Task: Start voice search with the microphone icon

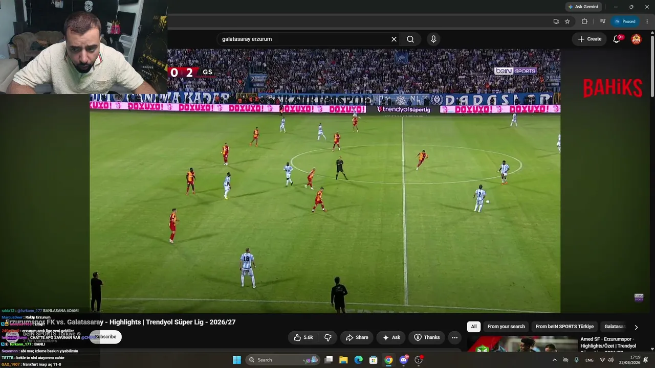Action: [433, 39]
